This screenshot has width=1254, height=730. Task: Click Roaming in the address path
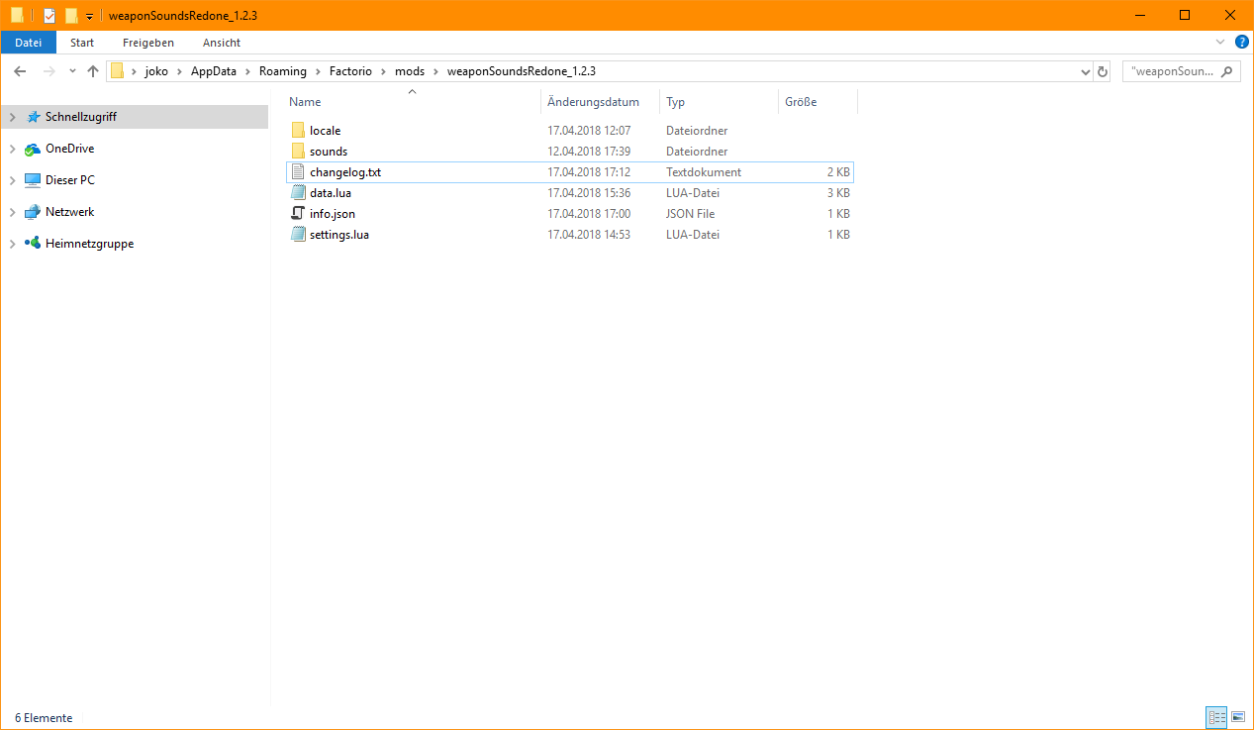coord(283,71)
